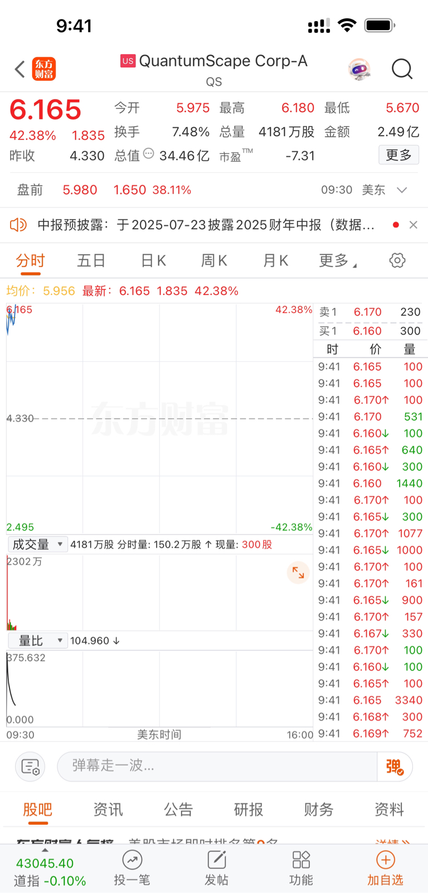Tap the QuantumScape Corp-A title
Viewport: 428px width, 893px height.
(x=223, y=61)
